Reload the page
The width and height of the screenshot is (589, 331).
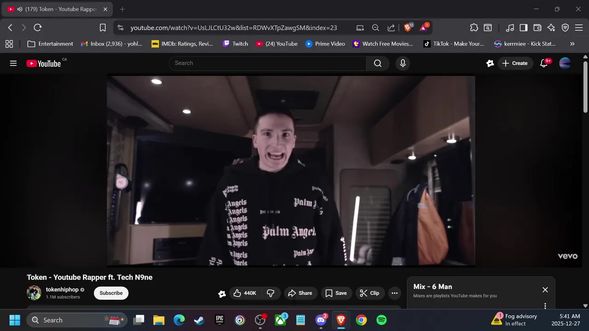38,28
